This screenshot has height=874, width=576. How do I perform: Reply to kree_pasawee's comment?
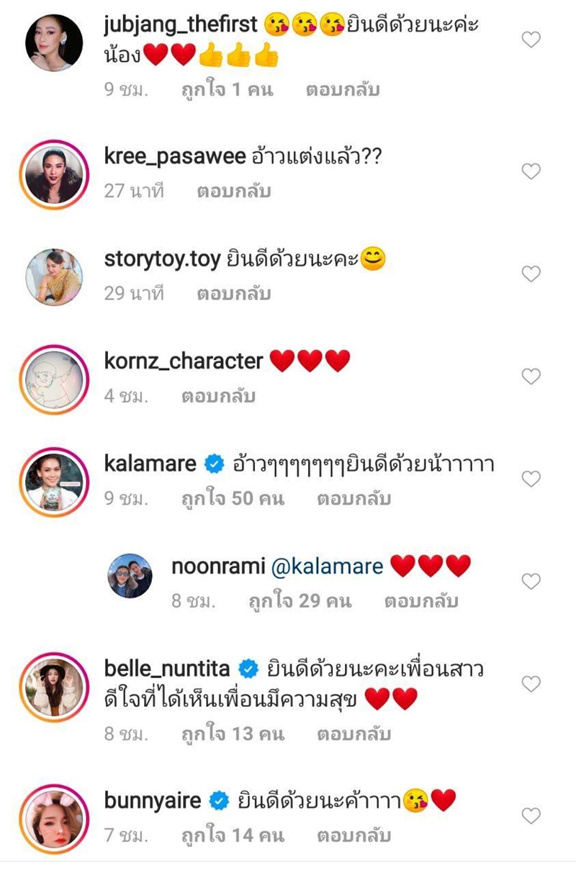tap(234, 192)
